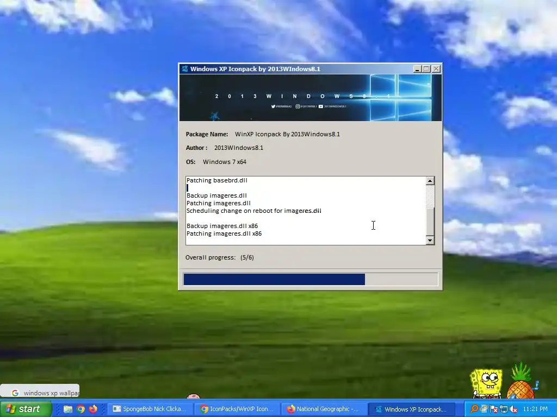The width and height of the screenshot is (557, 417).
Task: Click the 'WinXP Iconpack By 2013Windows8.1' package name
Action: coord(287,134)
